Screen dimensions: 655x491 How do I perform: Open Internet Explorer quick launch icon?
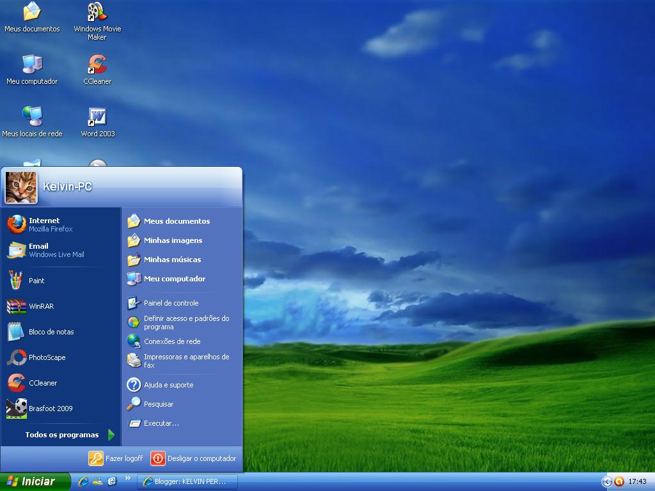coord(83,481)
